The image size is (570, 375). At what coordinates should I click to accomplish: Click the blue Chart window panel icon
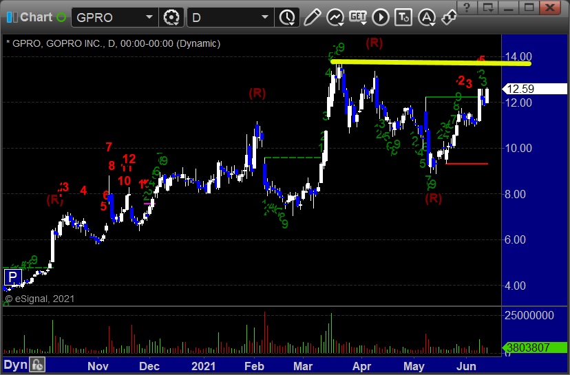tap(12, 17)
